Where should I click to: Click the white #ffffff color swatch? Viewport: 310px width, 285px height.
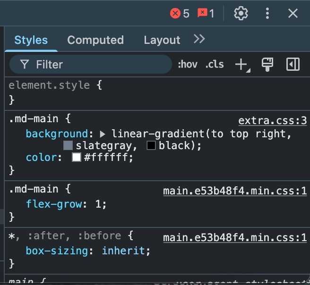[77, 158]
